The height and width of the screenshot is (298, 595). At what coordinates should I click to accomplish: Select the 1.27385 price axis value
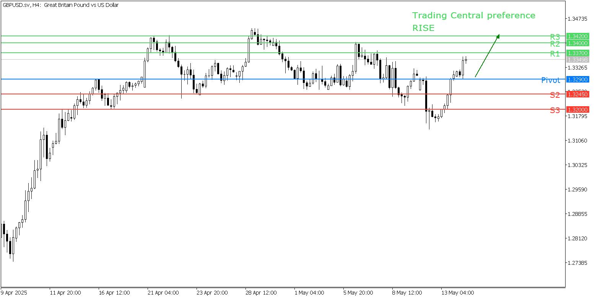coord(578,263)
